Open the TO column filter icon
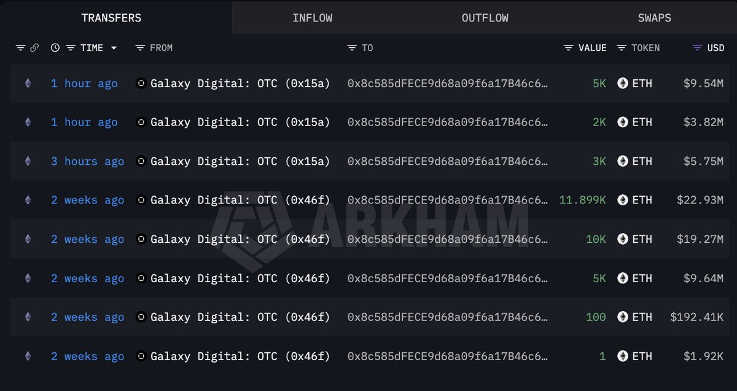Screen dimensions: 737x391 [x=352, y=48]
